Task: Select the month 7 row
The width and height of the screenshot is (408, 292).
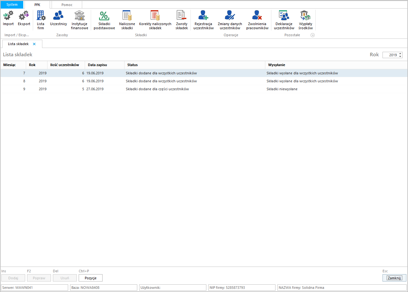Action: pyautogui.click(x=204, y=73)
